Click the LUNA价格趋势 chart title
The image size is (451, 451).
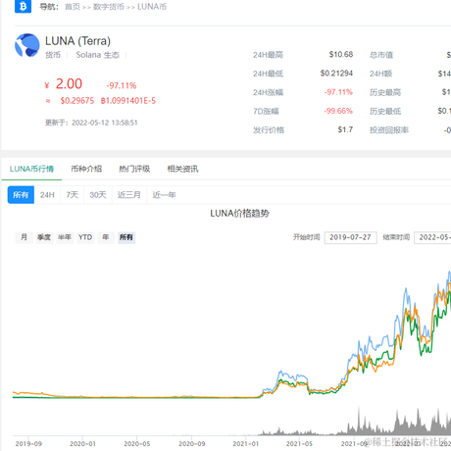point(239,214)
